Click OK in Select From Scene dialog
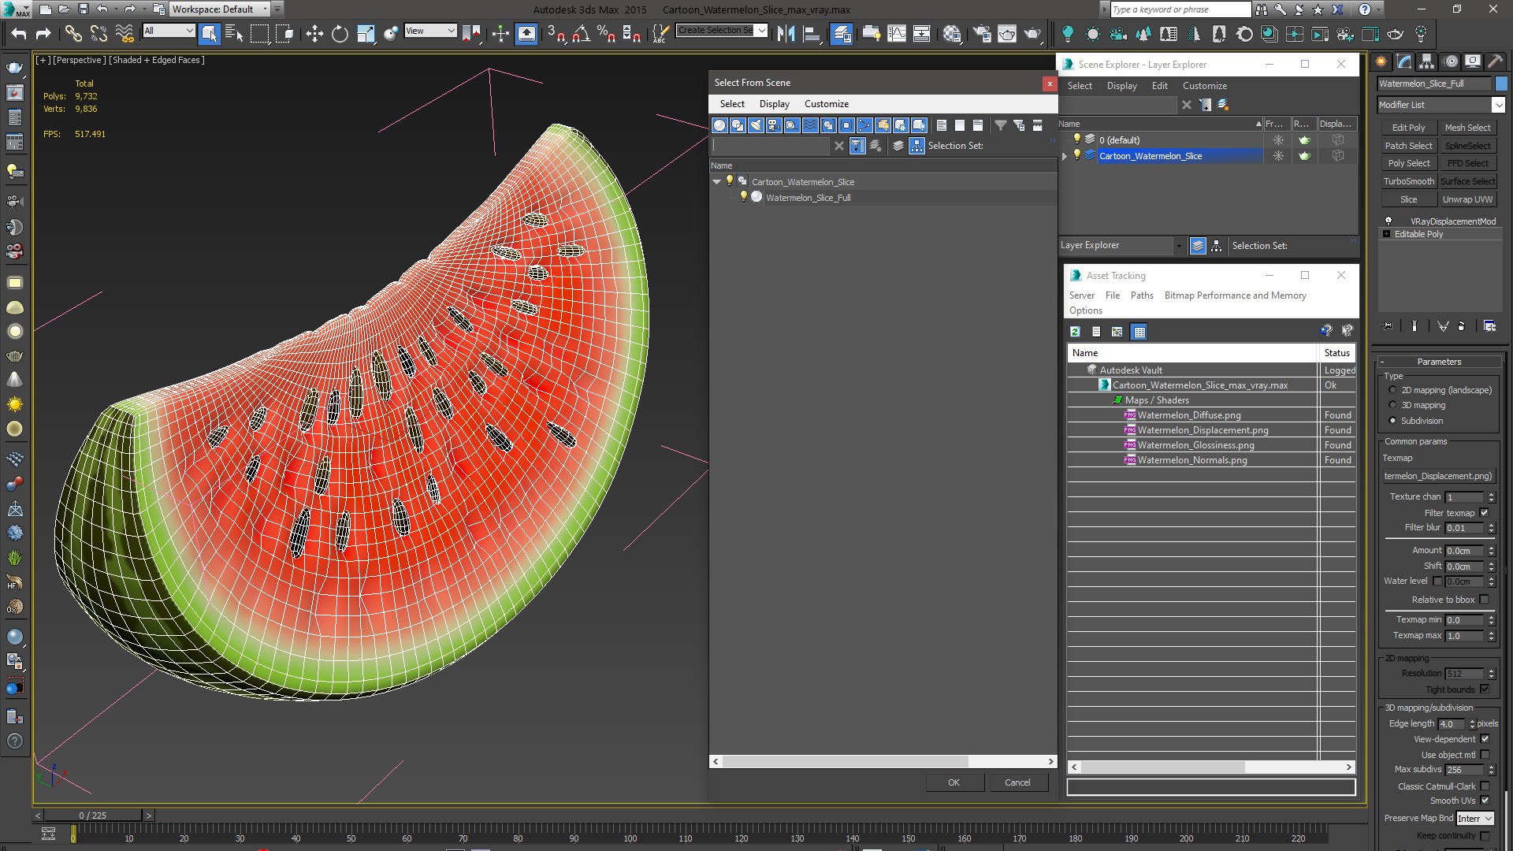1513x851 pixels. [x=954, y=782]
